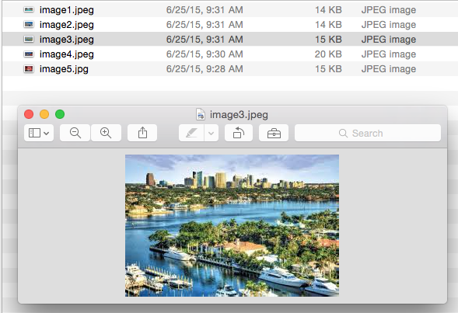Click the image3.jpeg window title text
This screenshot has width=458, height=313.
point(239,115)
